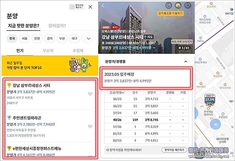Favorite this complex with the header heart icon
The image size is (235, 161).
click(188, 6)
